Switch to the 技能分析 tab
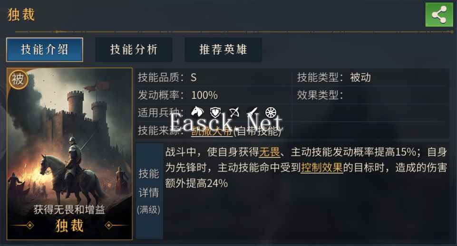 134,49
